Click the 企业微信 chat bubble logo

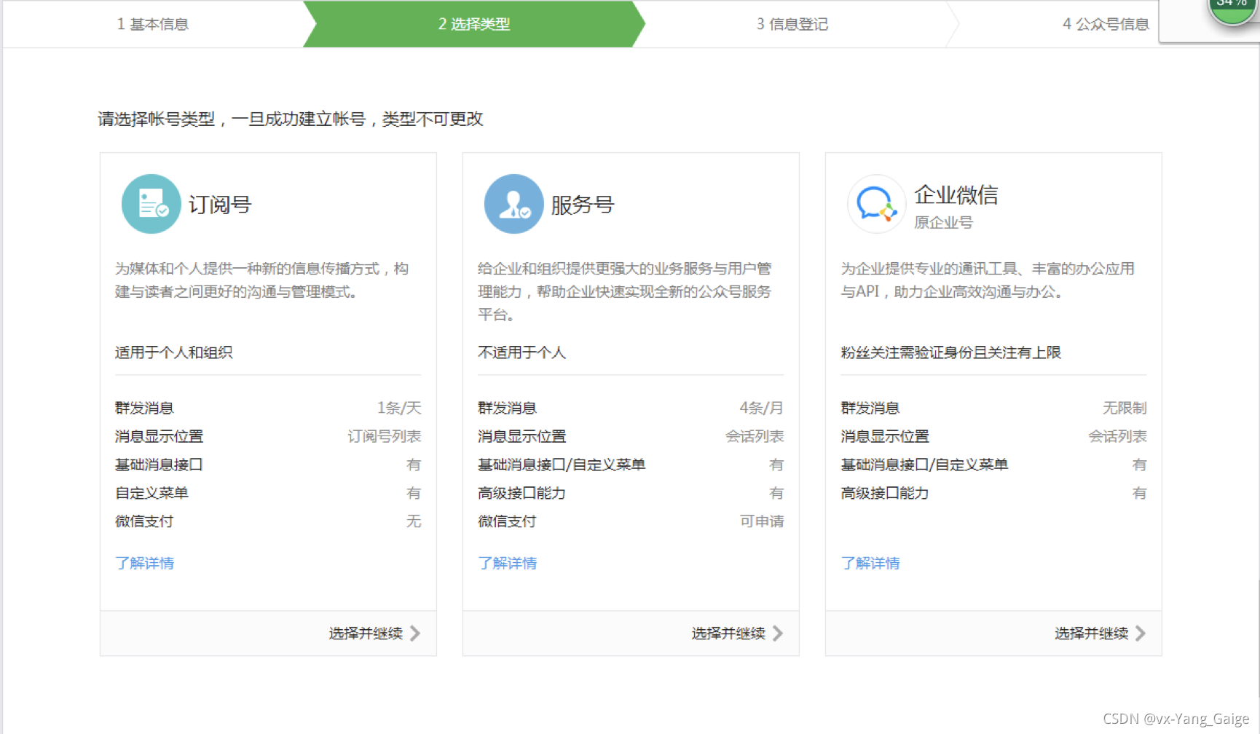[877, 204]
